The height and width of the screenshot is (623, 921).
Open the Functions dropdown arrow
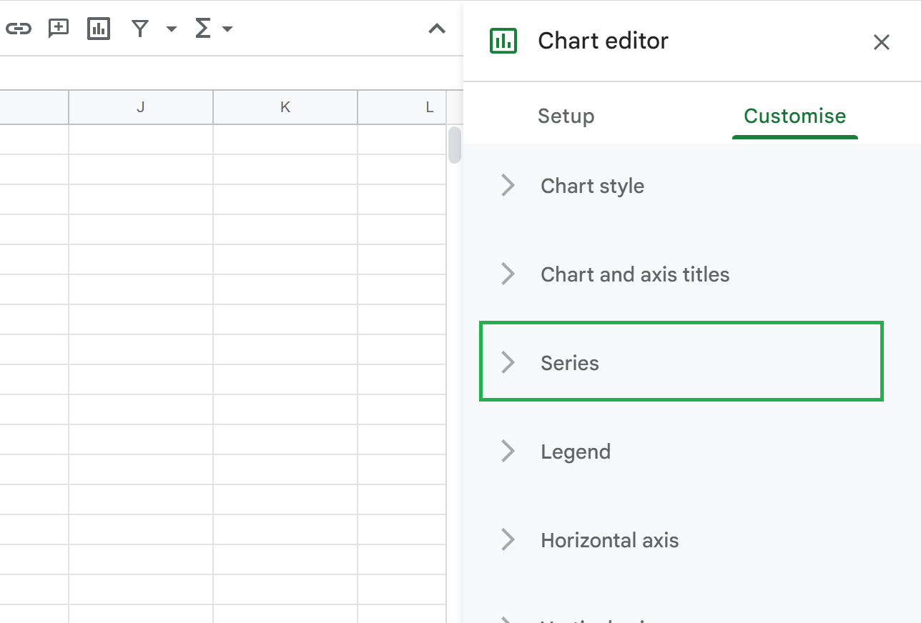point(227,30)
